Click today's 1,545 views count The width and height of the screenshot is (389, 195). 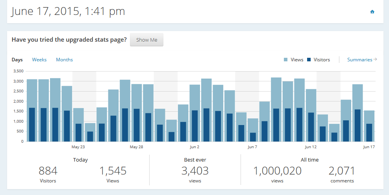pos(113,171)
